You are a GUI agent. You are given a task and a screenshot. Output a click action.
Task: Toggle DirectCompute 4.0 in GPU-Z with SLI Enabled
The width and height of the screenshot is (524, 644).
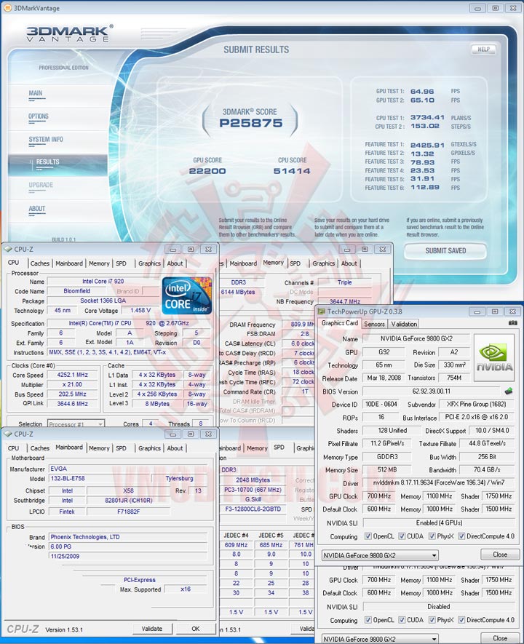tap(461, 536)
